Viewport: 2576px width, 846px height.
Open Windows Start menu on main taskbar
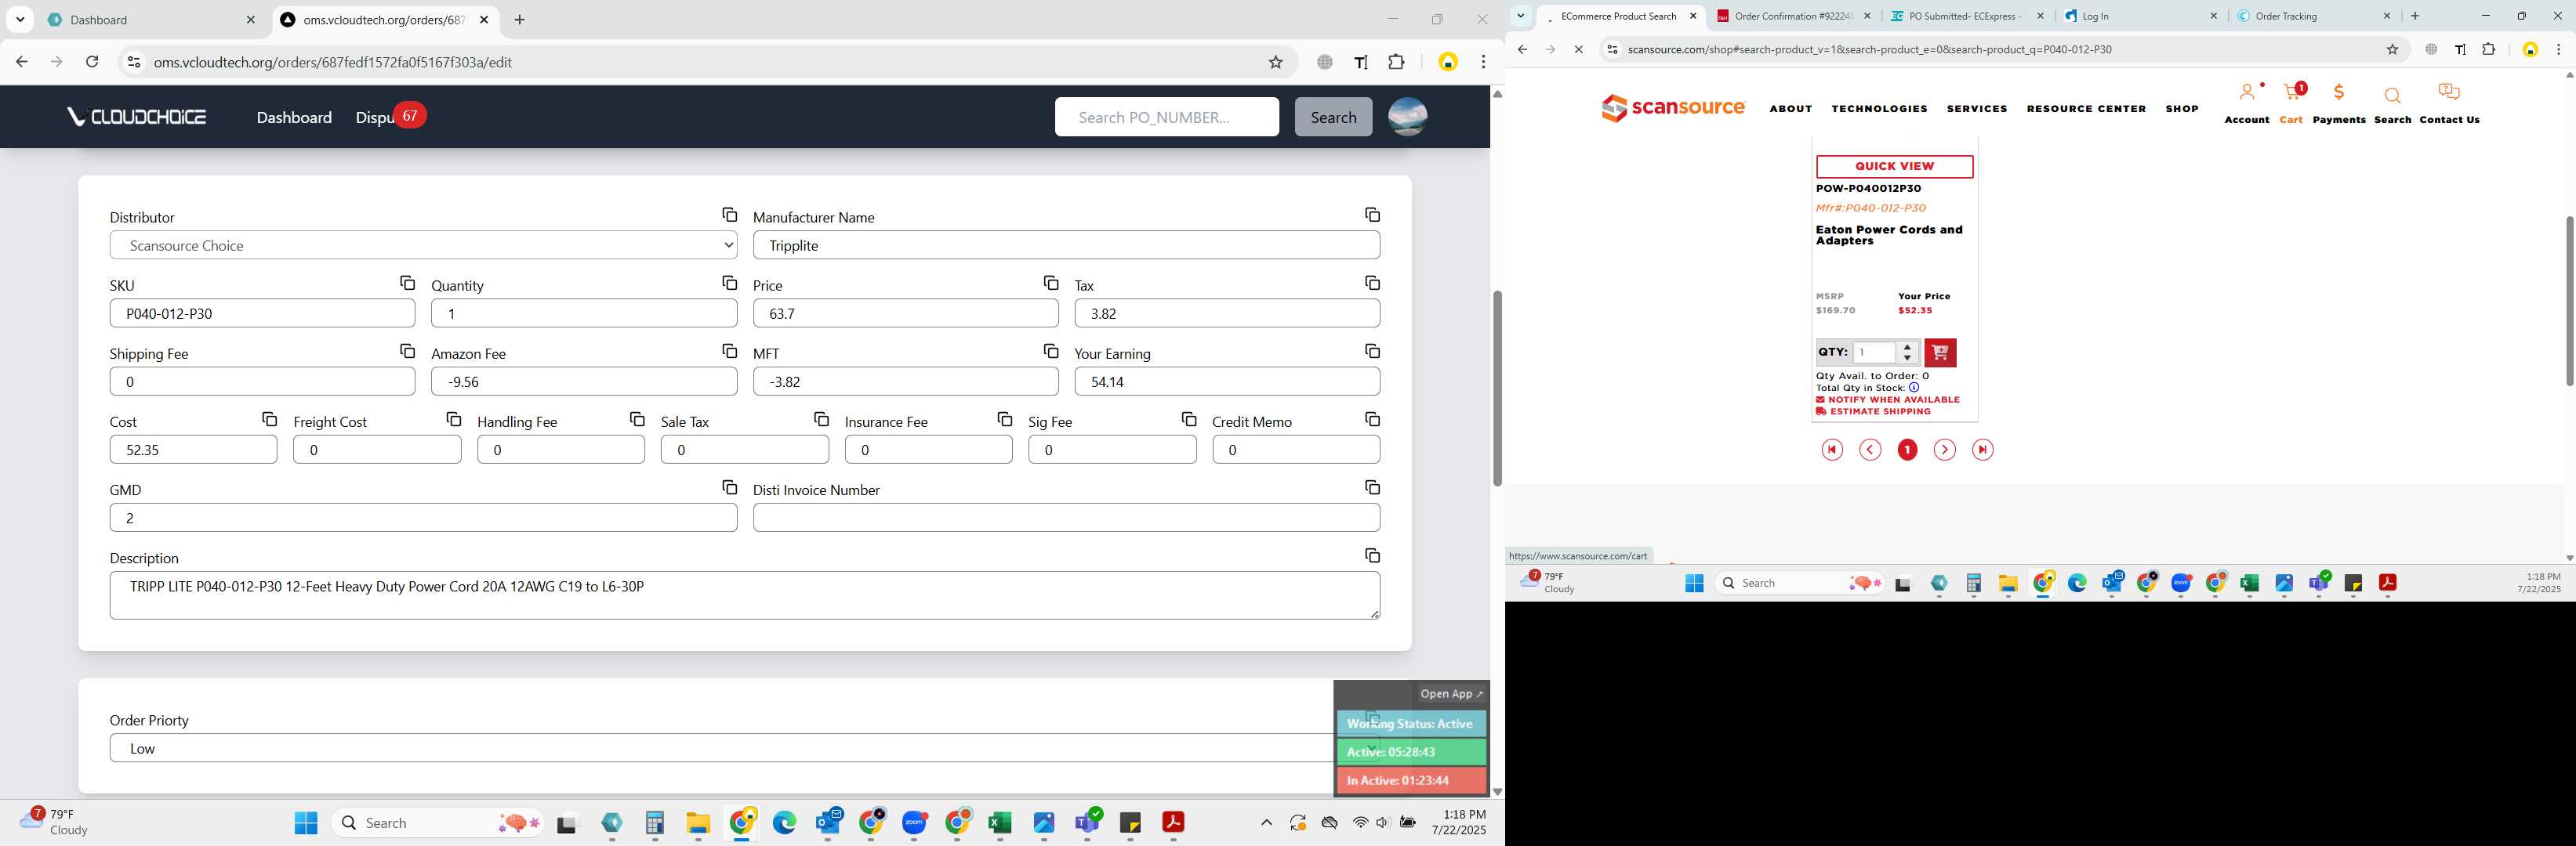pos(306,822)
